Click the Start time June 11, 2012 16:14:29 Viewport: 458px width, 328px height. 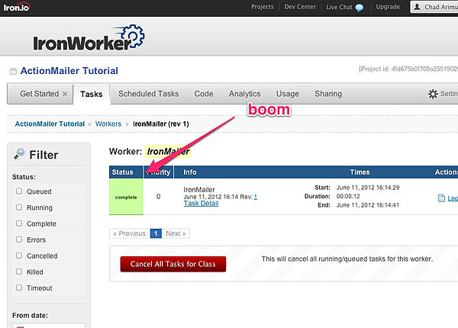[x=368, y=188]
